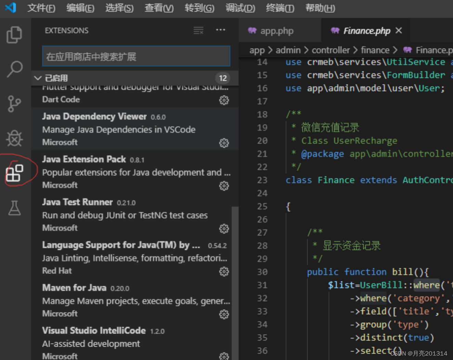Open manage gear for Java Extension Pack

(x=224, y=186)
